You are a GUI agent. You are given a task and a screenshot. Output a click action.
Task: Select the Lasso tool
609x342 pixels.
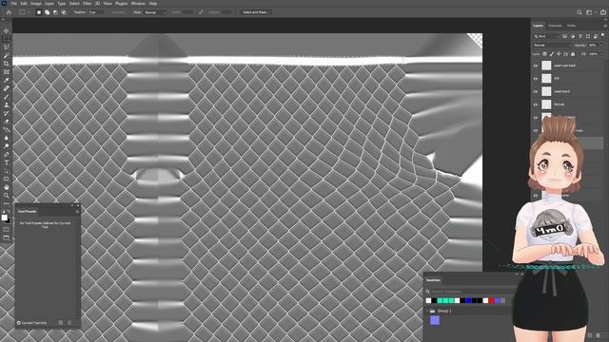[7, 47]
